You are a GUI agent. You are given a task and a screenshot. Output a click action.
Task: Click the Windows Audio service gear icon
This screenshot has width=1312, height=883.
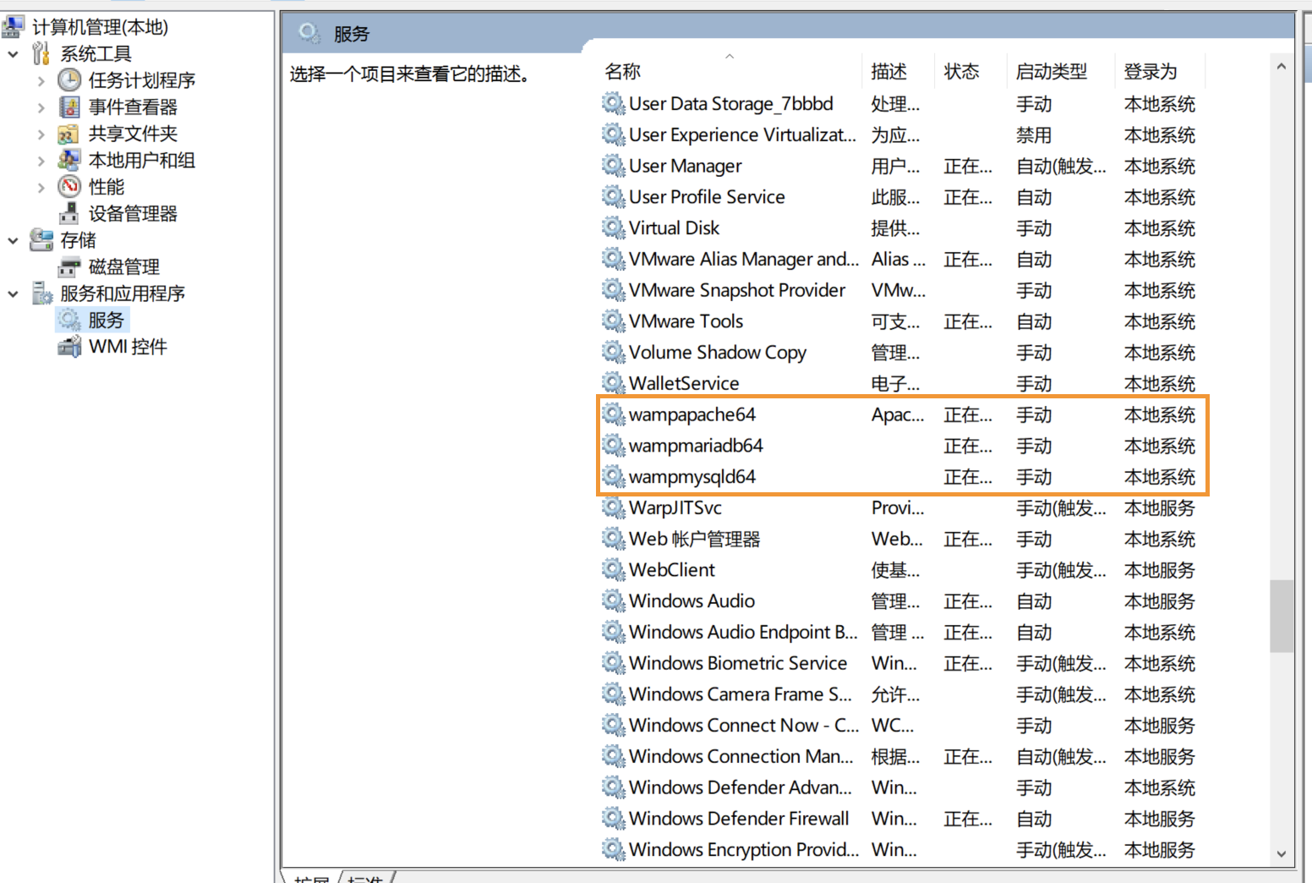(x=612, y=601)
